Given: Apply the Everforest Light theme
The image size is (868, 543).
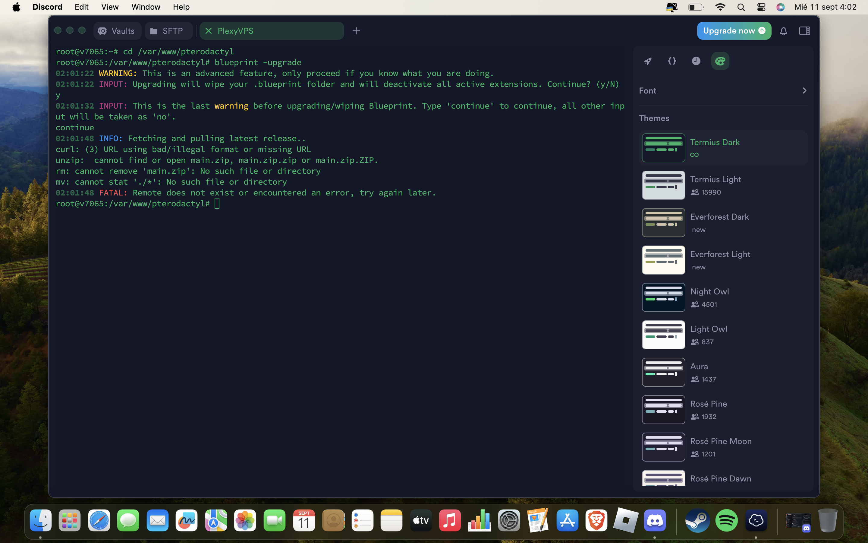Looking at the screenshot, I should point(723,260).
